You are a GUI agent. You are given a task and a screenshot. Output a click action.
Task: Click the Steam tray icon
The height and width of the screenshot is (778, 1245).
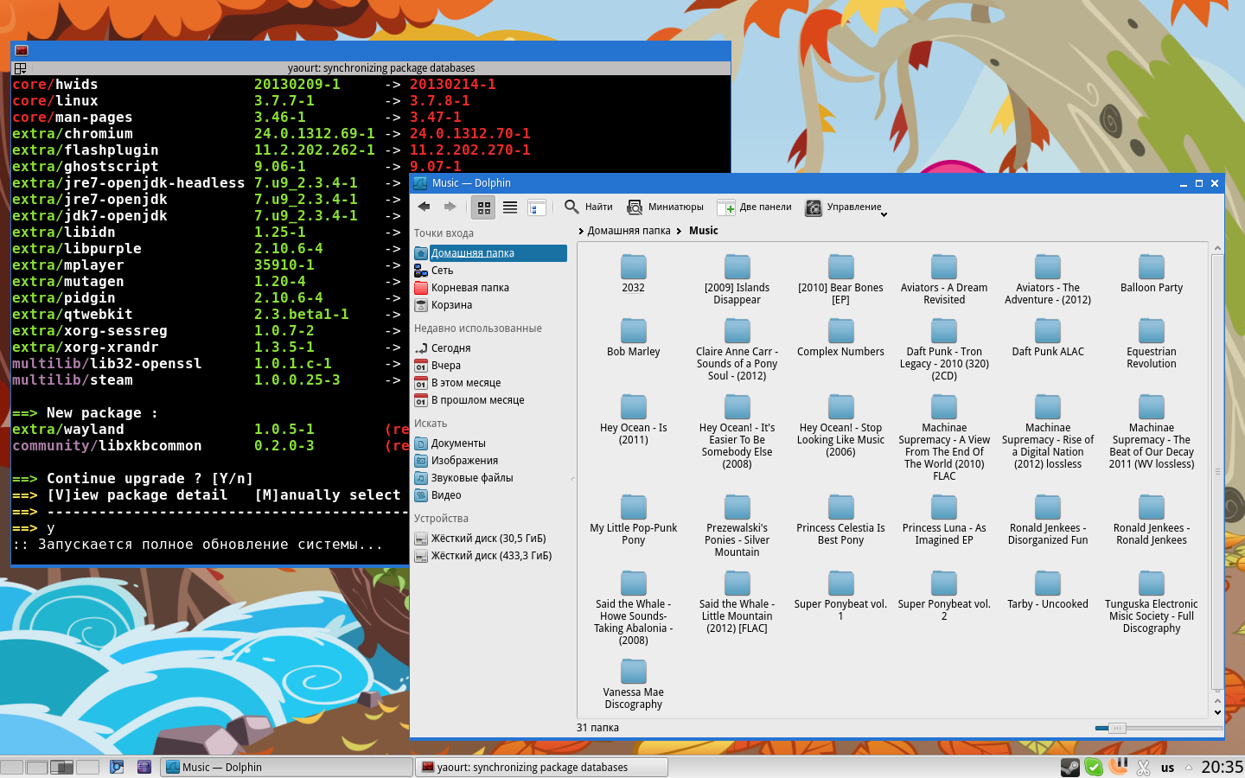click(1069, 767)
